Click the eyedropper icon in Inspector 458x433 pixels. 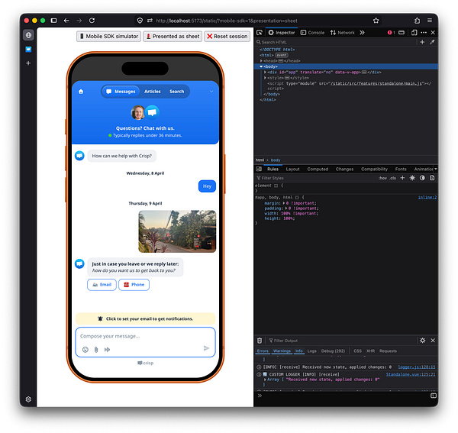tap(432, 42)
